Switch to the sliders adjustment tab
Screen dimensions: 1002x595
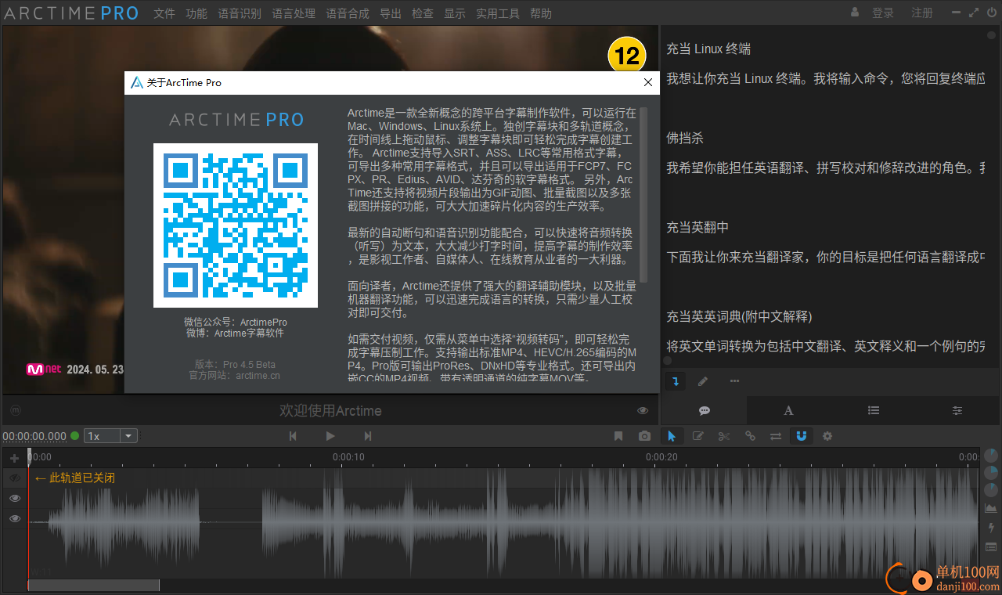pos(957,410)
